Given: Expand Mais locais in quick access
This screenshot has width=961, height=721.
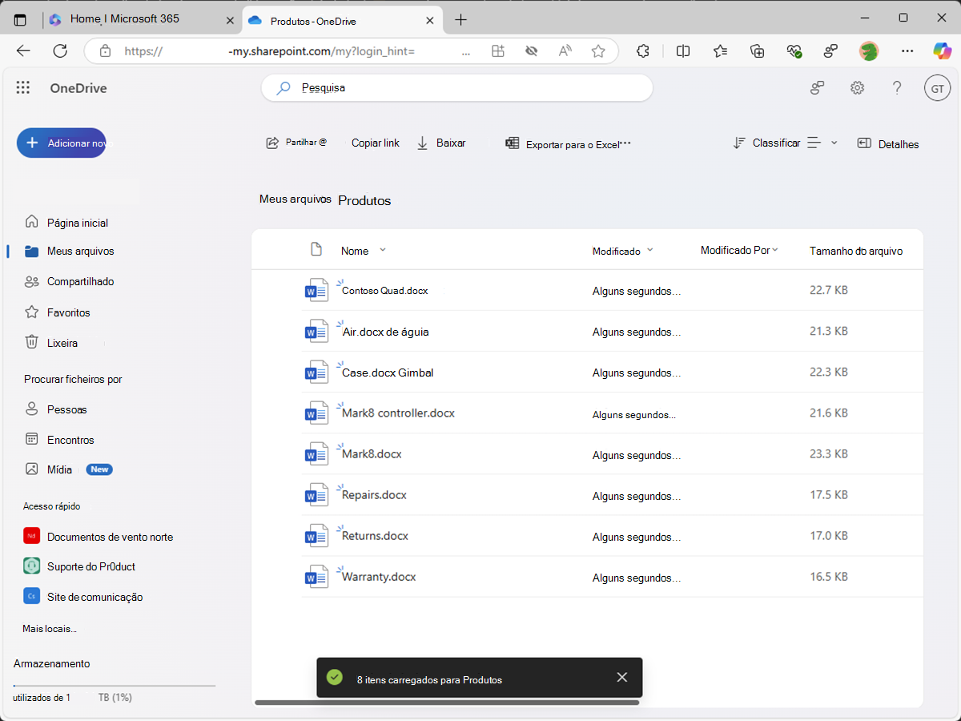Looking at the screenshot, I should pyautogui.click(x=50, y=629).
